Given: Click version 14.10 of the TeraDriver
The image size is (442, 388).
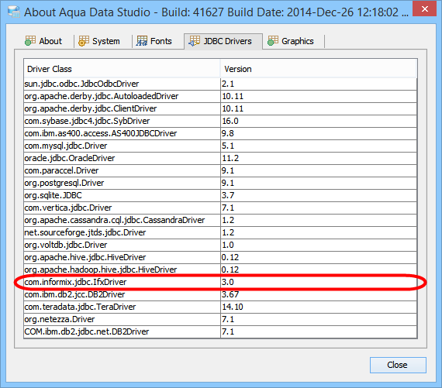Looking at the screenshot, I should (233, 307).
